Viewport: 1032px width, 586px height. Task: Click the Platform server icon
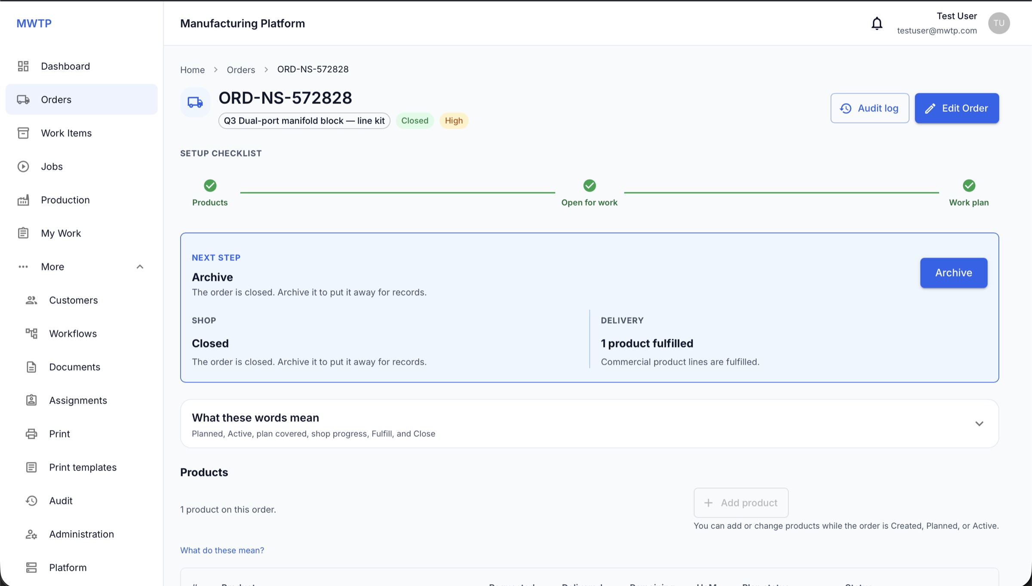pos(31,568)
